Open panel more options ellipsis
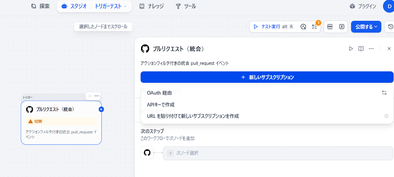This screenshot has height=177, width=394. coord(371,49)
